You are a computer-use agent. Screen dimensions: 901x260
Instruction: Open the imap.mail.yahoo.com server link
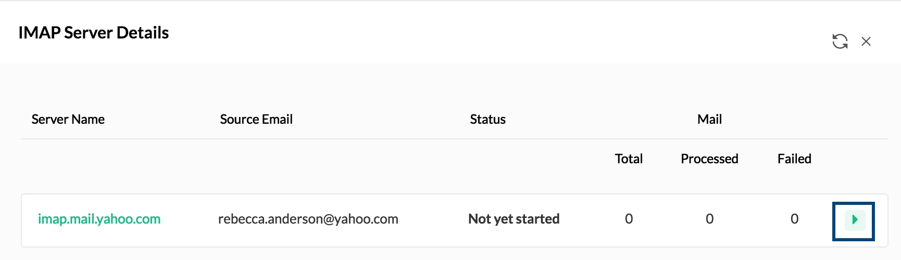coord(99,219)
